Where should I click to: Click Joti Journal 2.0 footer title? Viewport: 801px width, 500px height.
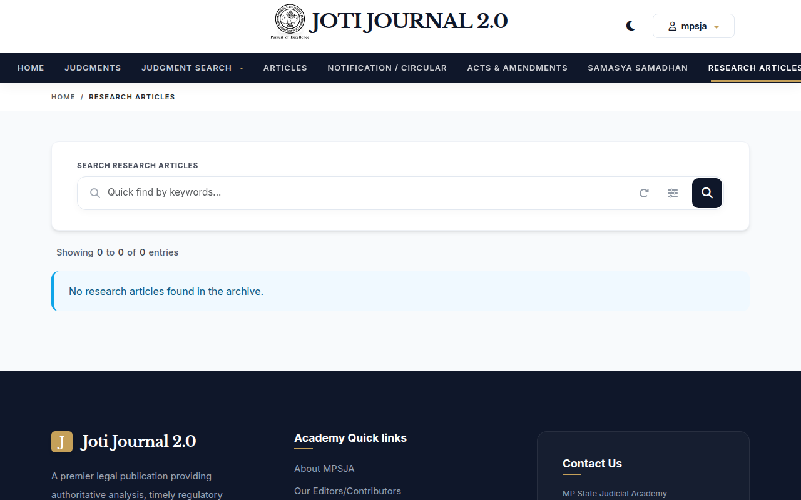pyautogui.click(x=138, y=442)
